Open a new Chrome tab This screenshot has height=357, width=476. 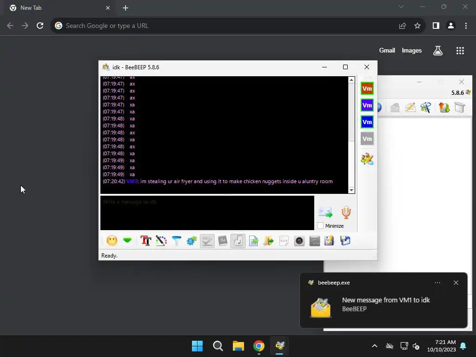coord(126,8)
